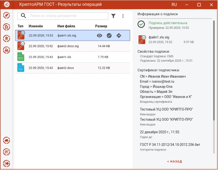Viewport: 218px width, 170px height.
Task: Click the 7.75 KB size cell
Action: [103, 57]
